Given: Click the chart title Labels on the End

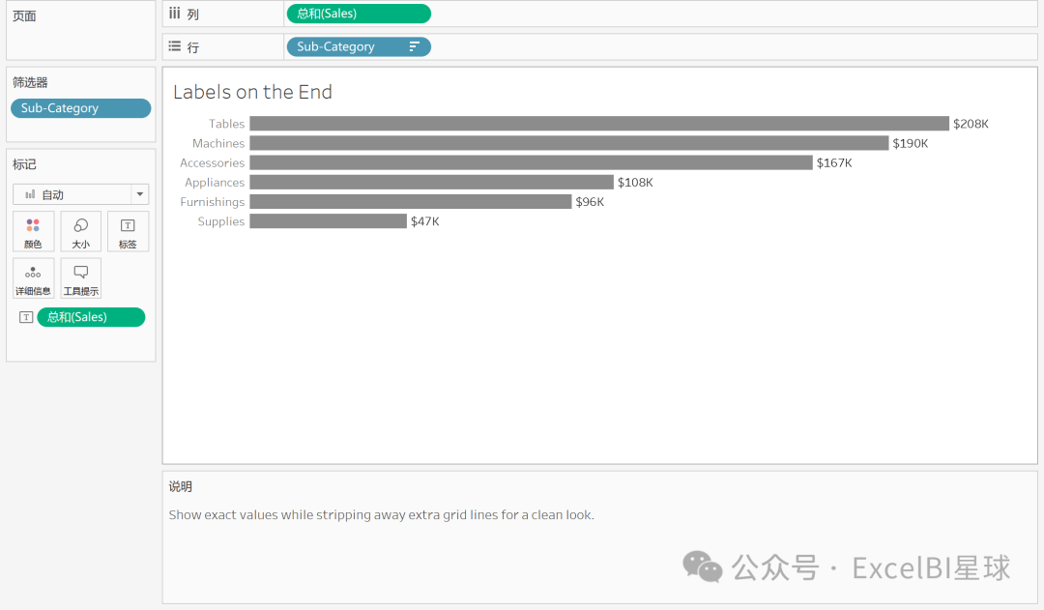Looking at the screenshot, I should (x=252, y=92).
